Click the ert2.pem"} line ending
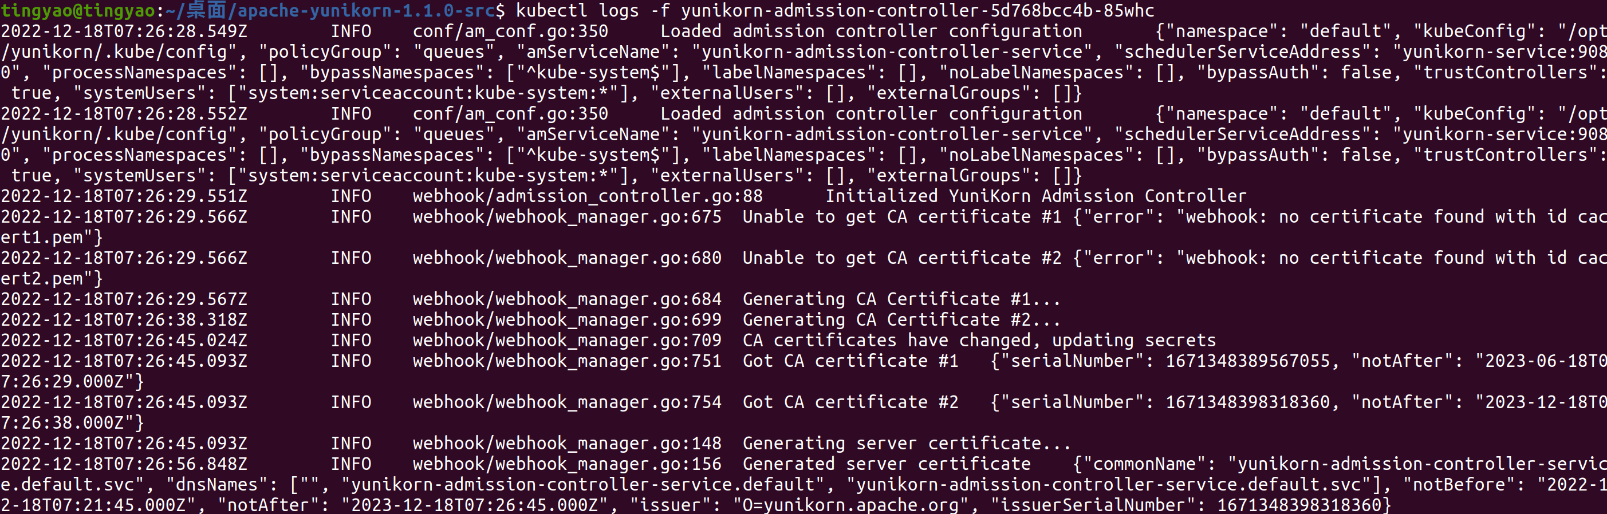Image resolution: width=1607 pixels, height=514 pixels. pos(52,278)
